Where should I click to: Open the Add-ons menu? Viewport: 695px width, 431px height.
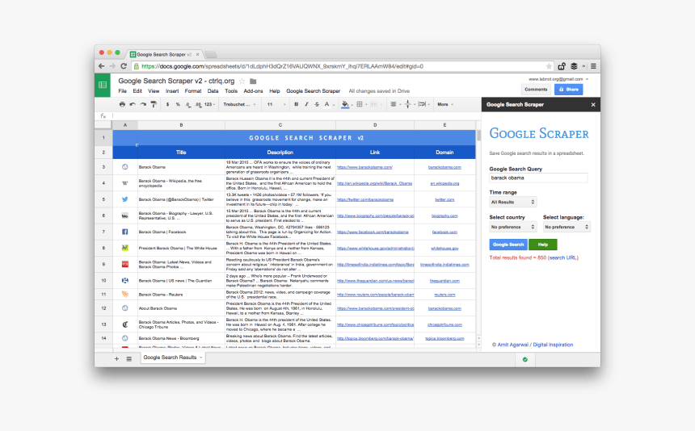(253, 91)
